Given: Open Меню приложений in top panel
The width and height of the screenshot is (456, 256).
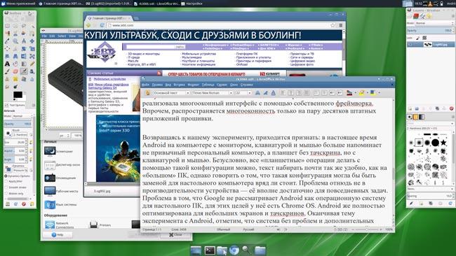Looking at the screenshot, I should tap(19, 3).
